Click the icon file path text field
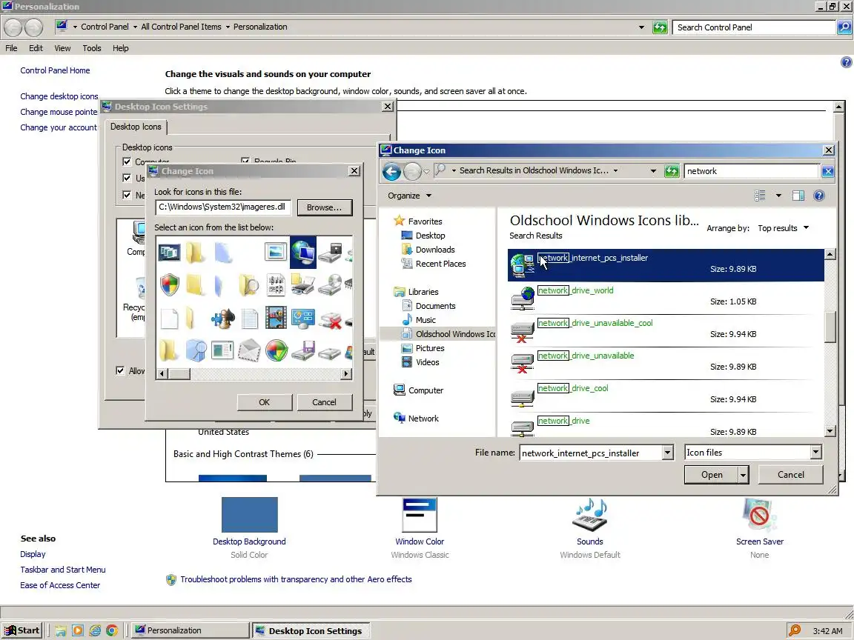Screen dimensions: 854x640 click(x=223, y=207)
